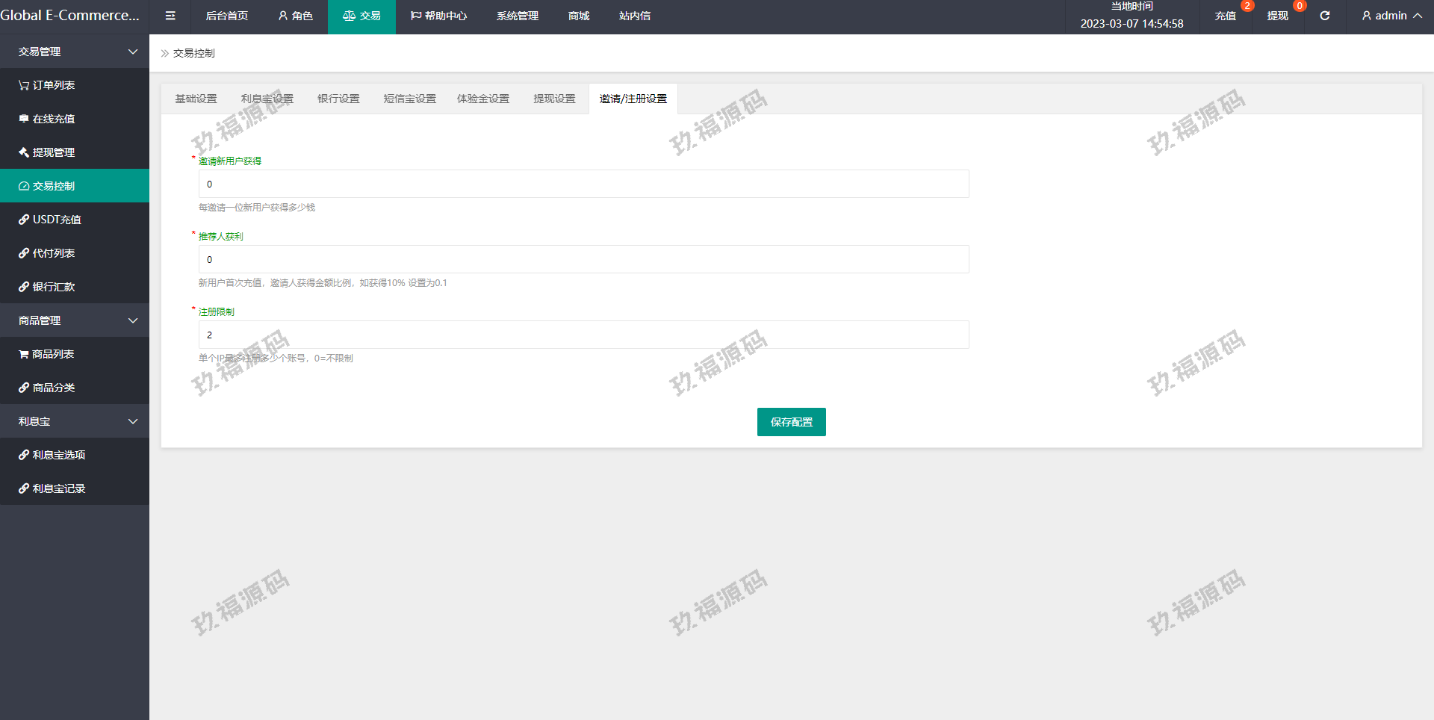Click the sidebar collapse hamburger icon
The image size is (1434, 720).
pyautogui.click(x=170, y=16)
